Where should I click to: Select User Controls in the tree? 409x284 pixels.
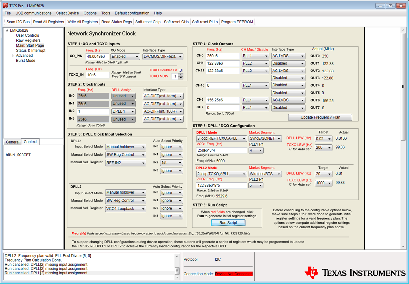(27, 35)
